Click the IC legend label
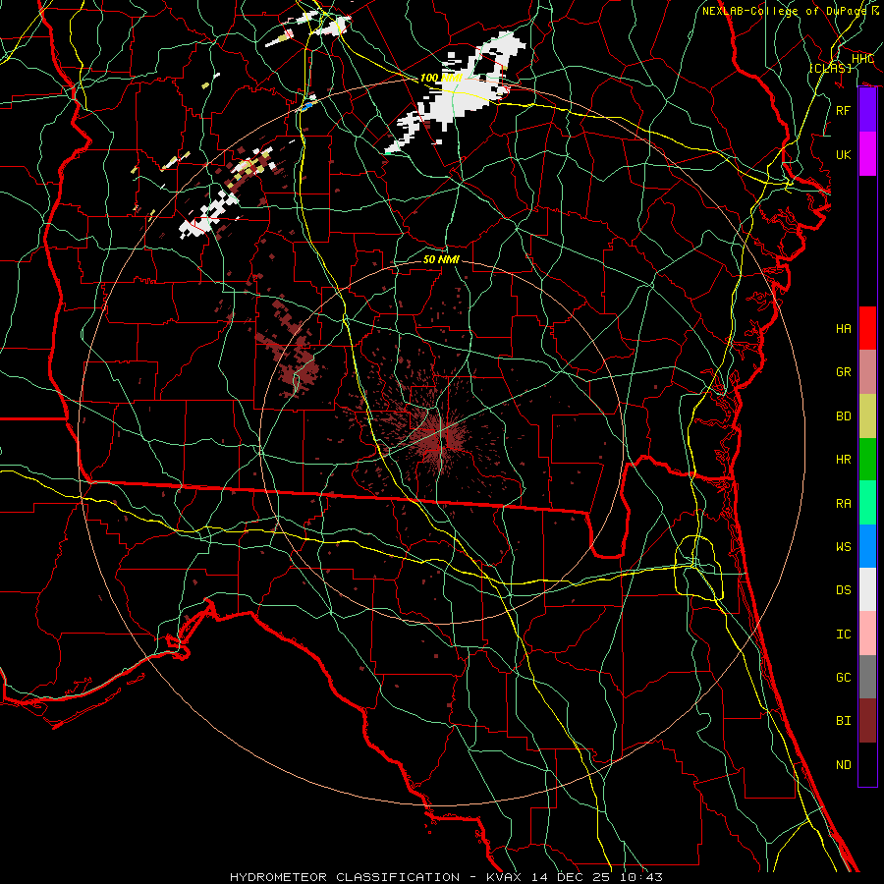The height and width of the screenshot is (884, 884). [844, 635]
